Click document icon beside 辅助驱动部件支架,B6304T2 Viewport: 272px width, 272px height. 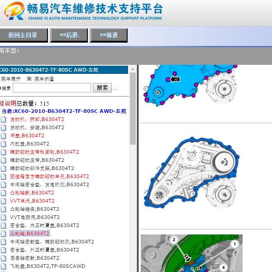pos(3,169)
